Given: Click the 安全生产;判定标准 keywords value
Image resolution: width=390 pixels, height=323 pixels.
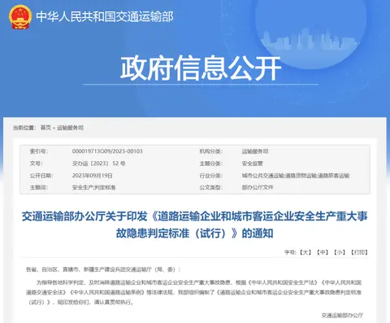Looking at the screenshot, I should pyautogui.click(x=94, y=187).
